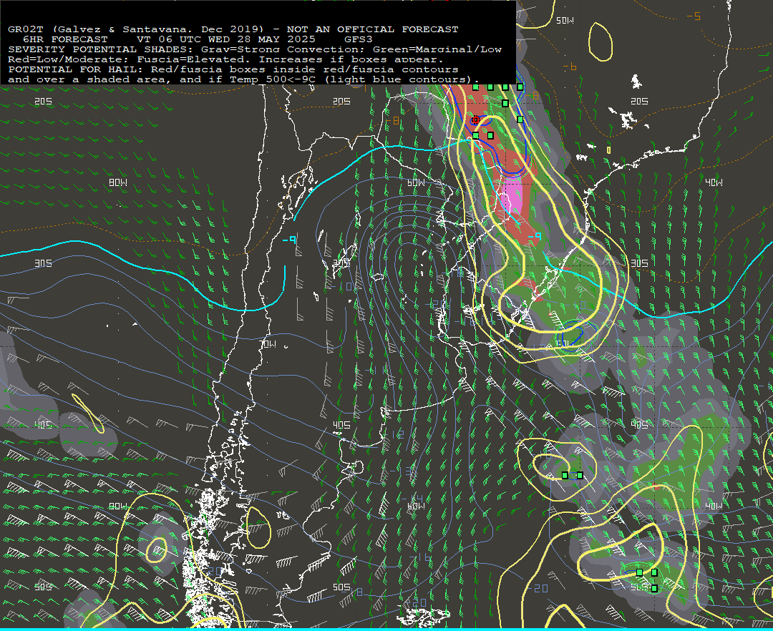This screenshot has width=773, height=631.
Task: Click the blue '-16' contour label
Action: (x=420, y=557)
